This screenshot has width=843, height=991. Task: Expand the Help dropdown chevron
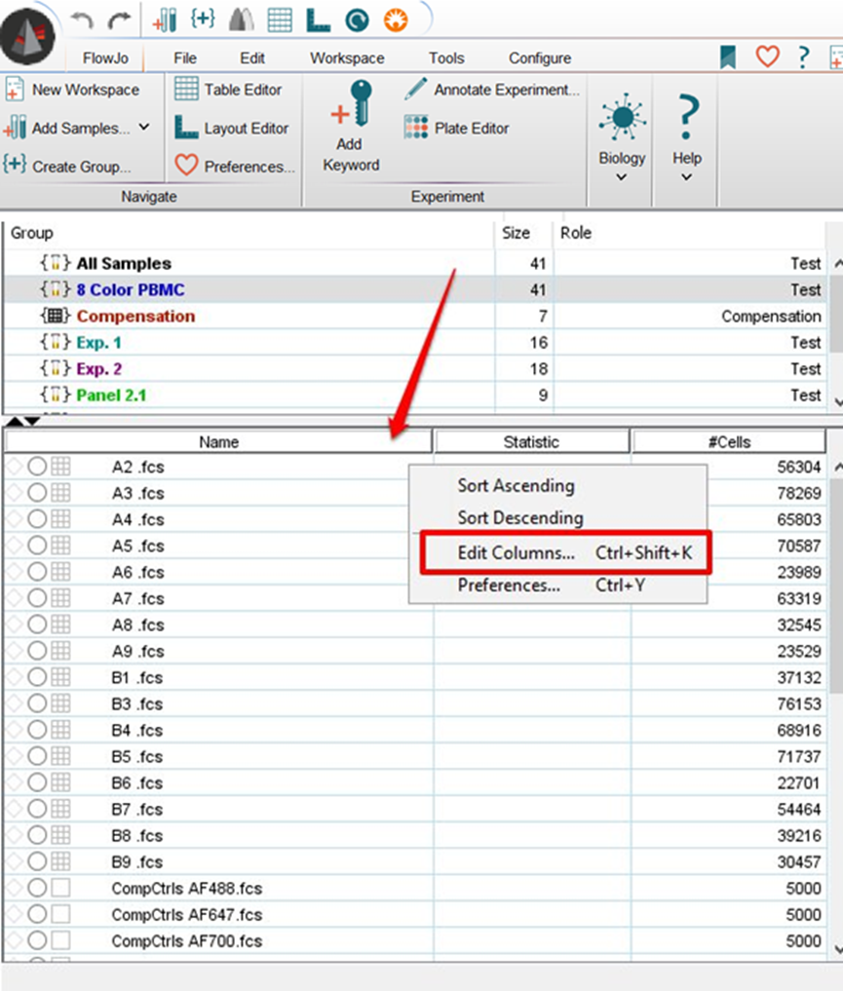pyautogui.click(x=686, y=177)
